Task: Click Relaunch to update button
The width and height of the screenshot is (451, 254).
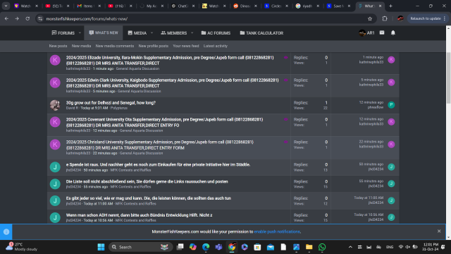Action: pyautogui.click(x=428, y=19)
